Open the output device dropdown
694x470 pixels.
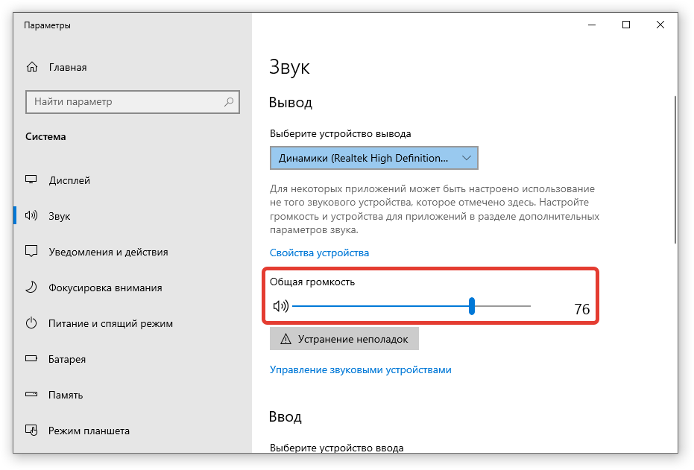point(373,158)
